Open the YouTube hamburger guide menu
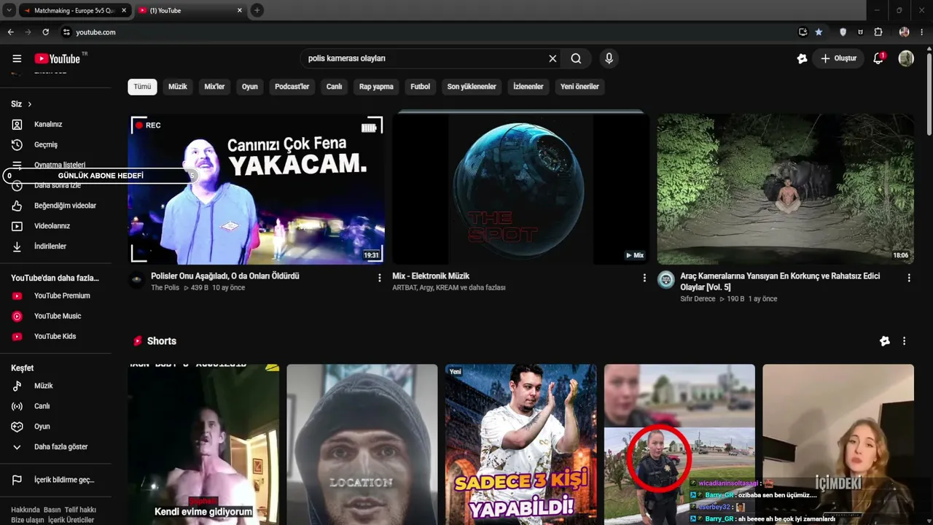Screen dimensions: 933x525 (x=17, y=58)
